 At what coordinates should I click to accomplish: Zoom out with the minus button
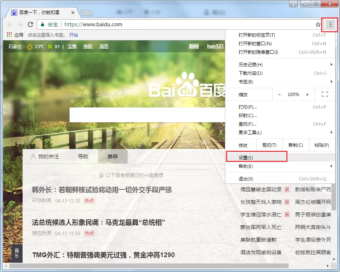point(279,94)
